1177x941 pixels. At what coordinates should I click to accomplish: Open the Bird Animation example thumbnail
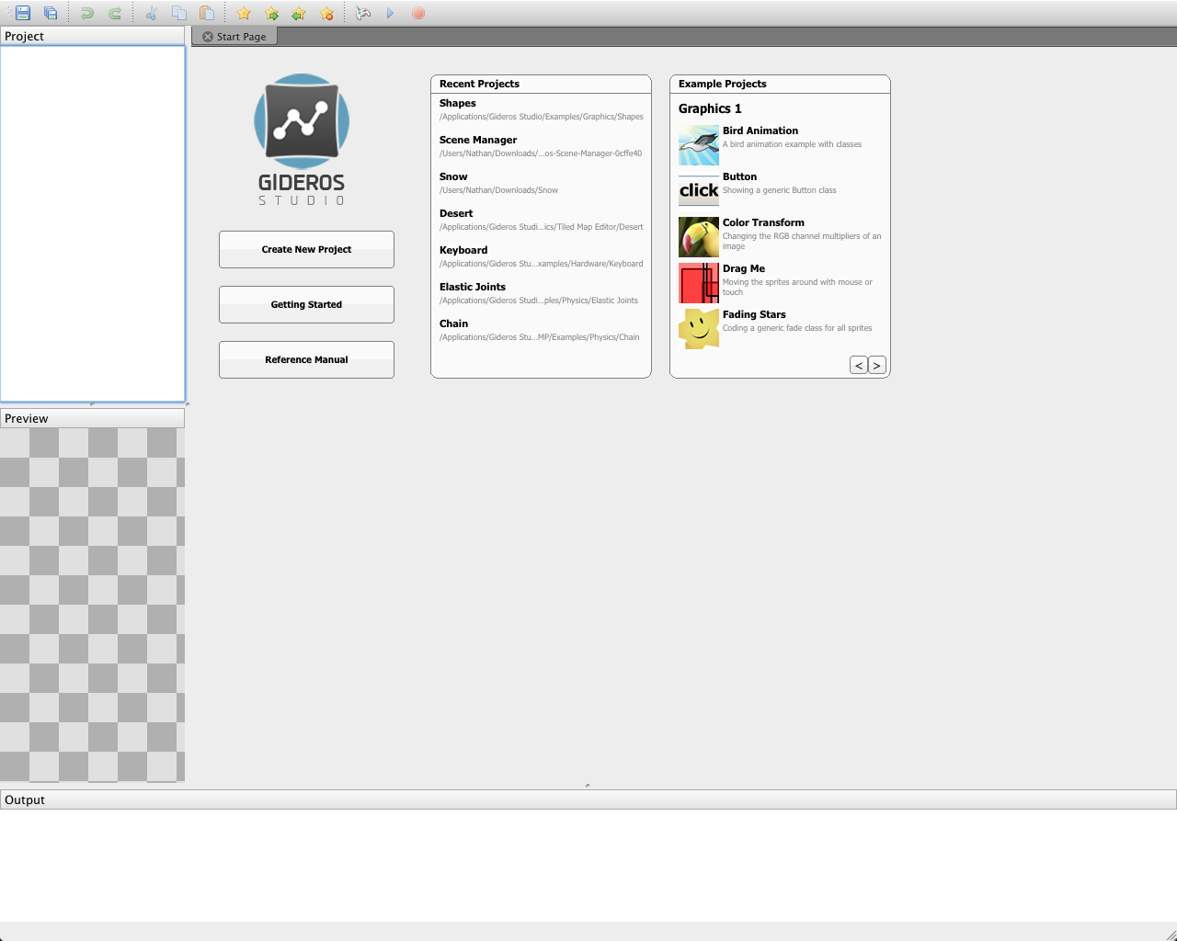(x=699, y=145)
